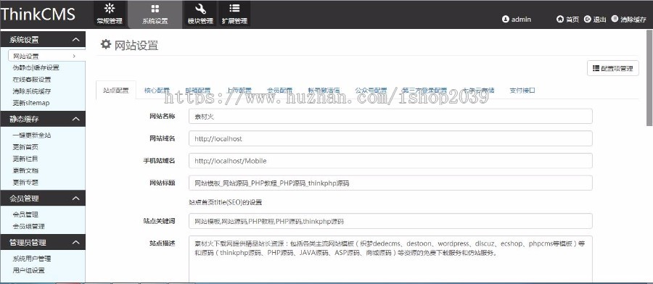Viewport: 653px width, 284px height.
Task: Click 更新栏目 in sidebar
Action: pyautogui.click(x=25, y=159)
